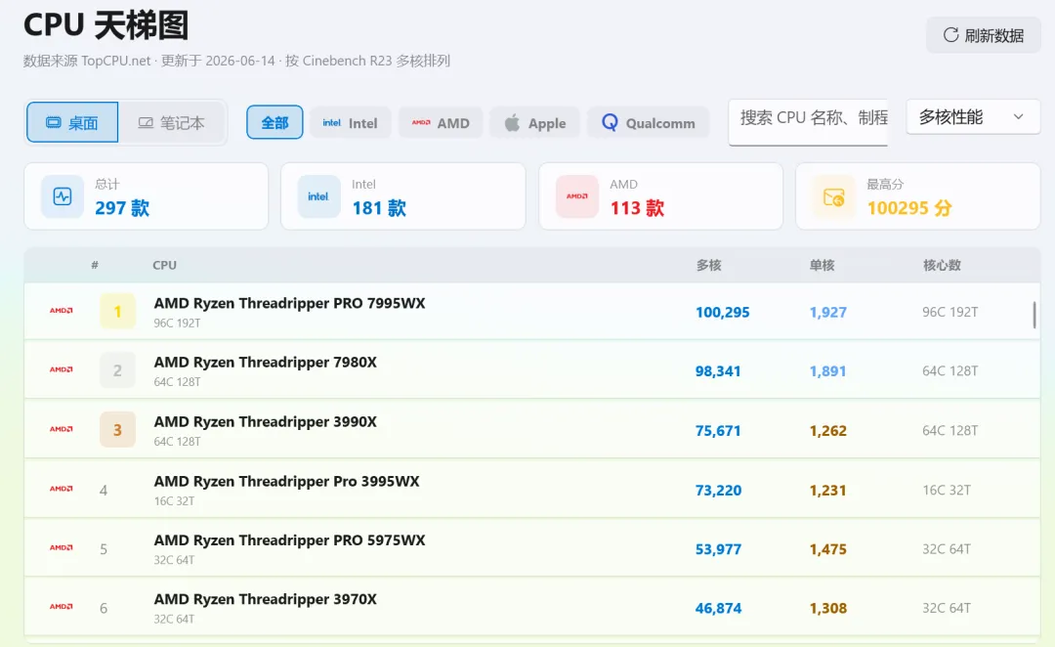Click the AMD logo beside Threadripper 7980X
This screenshot has height=647, width=1055.
(x=62, y=369)
